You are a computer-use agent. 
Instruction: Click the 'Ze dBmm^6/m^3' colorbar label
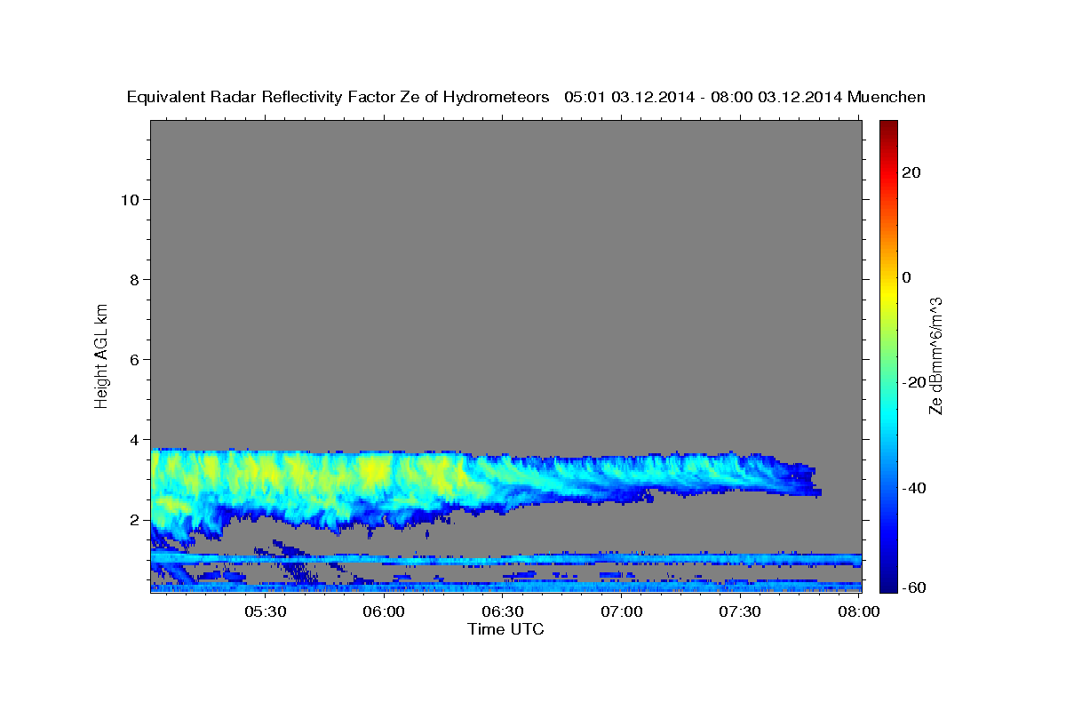click(935, 356)
